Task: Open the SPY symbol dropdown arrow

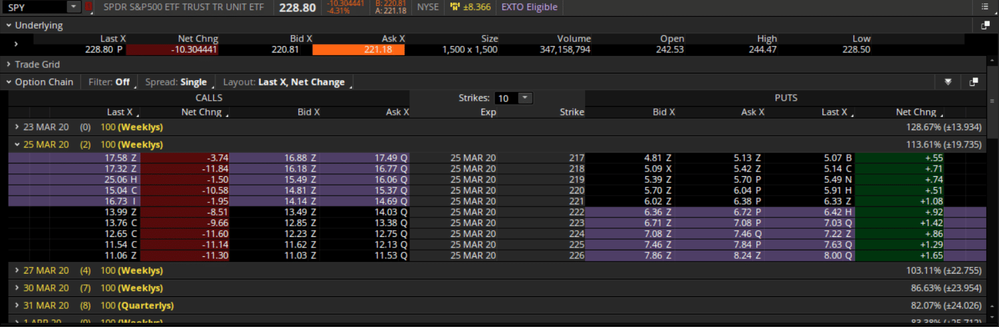Action: pyautogui.click(x=74, y=7)
